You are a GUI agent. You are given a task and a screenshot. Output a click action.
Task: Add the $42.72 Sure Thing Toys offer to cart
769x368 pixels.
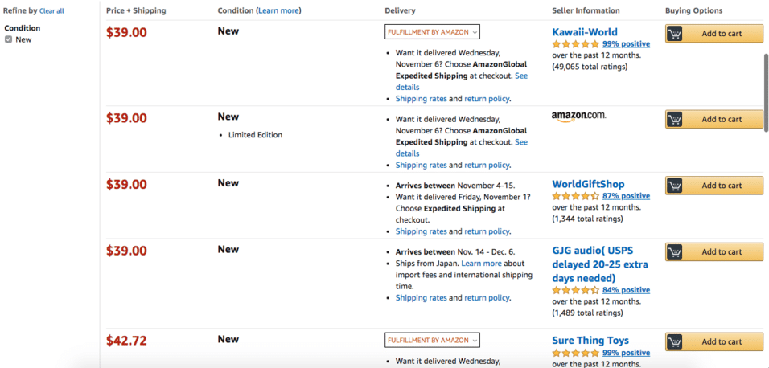[x=714, y=341]
